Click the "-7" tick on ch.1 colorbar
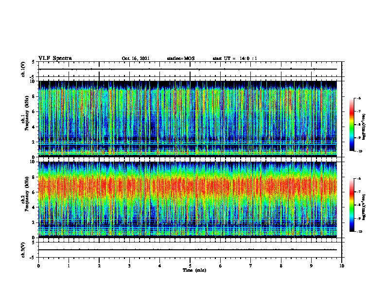This screenshot has height=298, width=385. click(359, 112)
